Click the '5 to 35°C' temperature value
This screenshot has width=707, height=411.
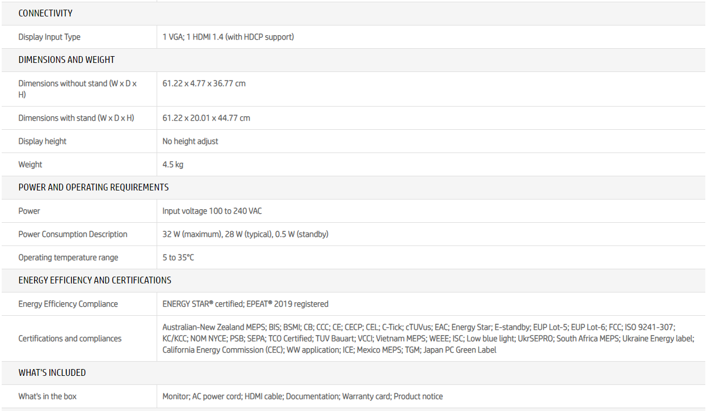(x=178, y=257)
